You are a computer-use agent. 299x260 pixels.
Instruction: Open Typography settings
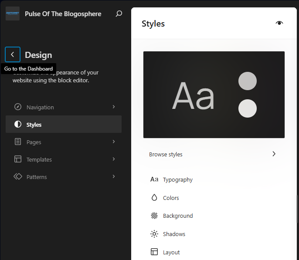tap(177, 179)
